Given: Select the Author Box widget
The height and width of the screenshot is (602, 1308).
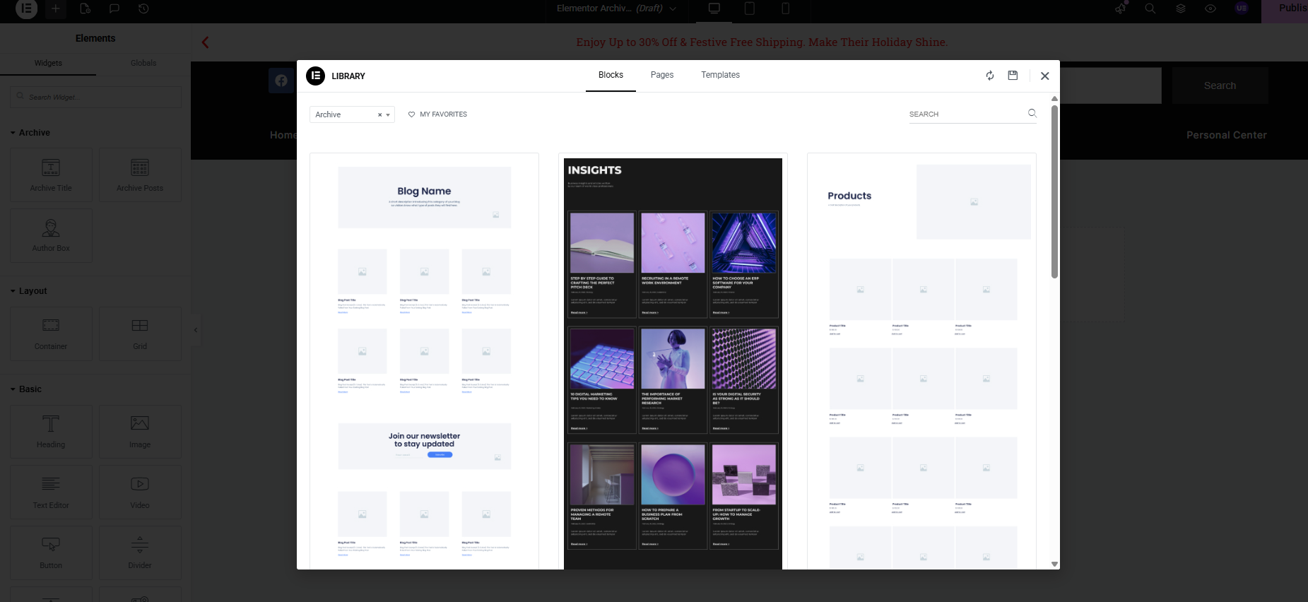Looking at the screenshot, I should 51,235.
